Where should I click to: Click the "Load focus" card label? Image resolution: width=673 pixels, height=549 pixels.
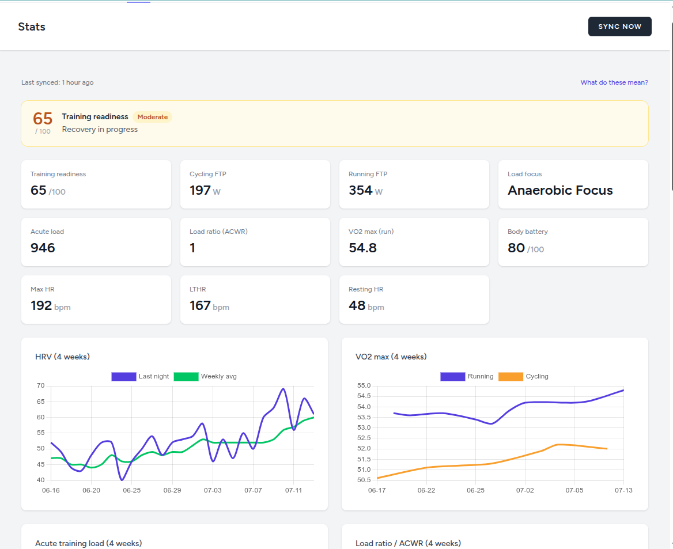524,175
